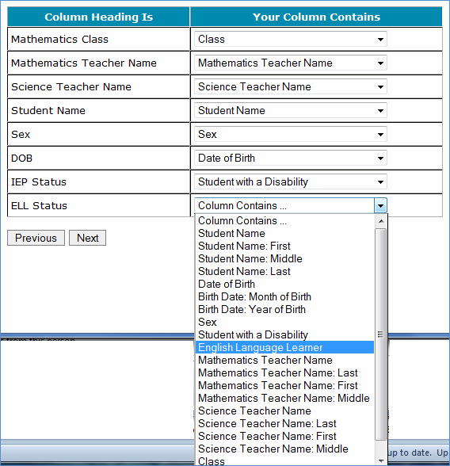
Task: Open the IEP Status column dropdown
Action: coord(290,182)
